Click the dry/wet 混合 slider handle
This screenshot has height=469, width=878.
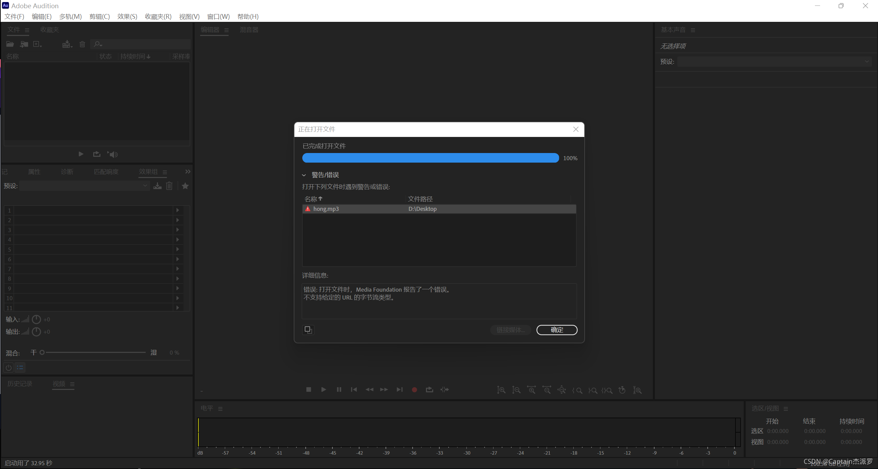coord(42,352)
